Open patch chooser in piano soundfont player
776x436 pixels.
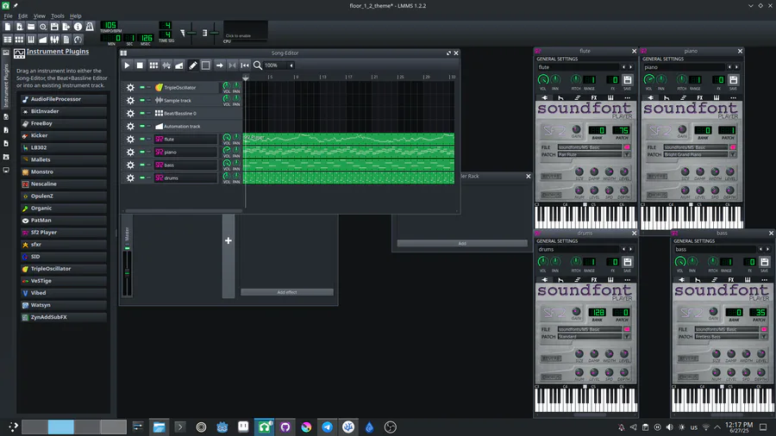click(x=733, y=155)
